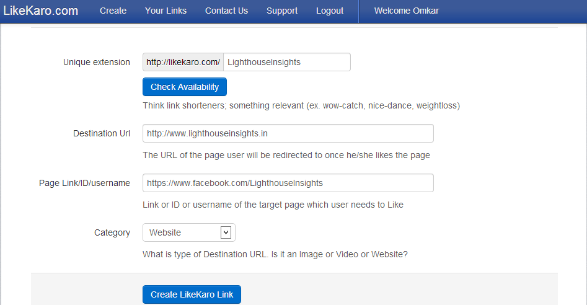This screenshot has width=587, height=305.
Task: Click the Unique extension label
Action: [x=97, y=62]
